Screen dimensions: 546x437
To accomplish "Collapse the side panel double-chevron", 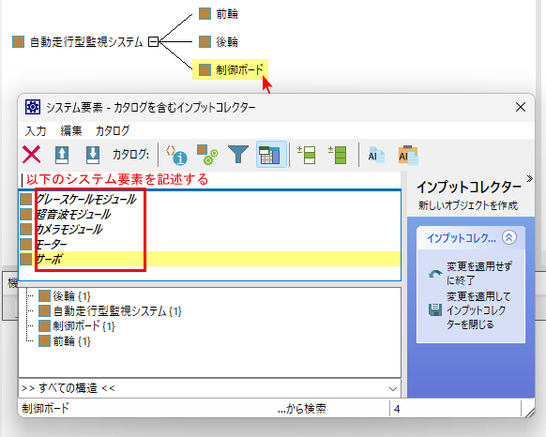I will [x=530, y=179].
